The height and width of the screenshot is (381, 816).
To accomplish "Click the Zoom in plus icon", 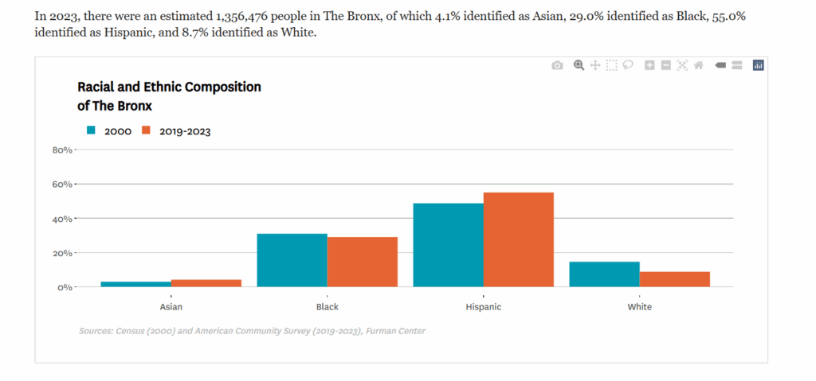I will [649, 65].
